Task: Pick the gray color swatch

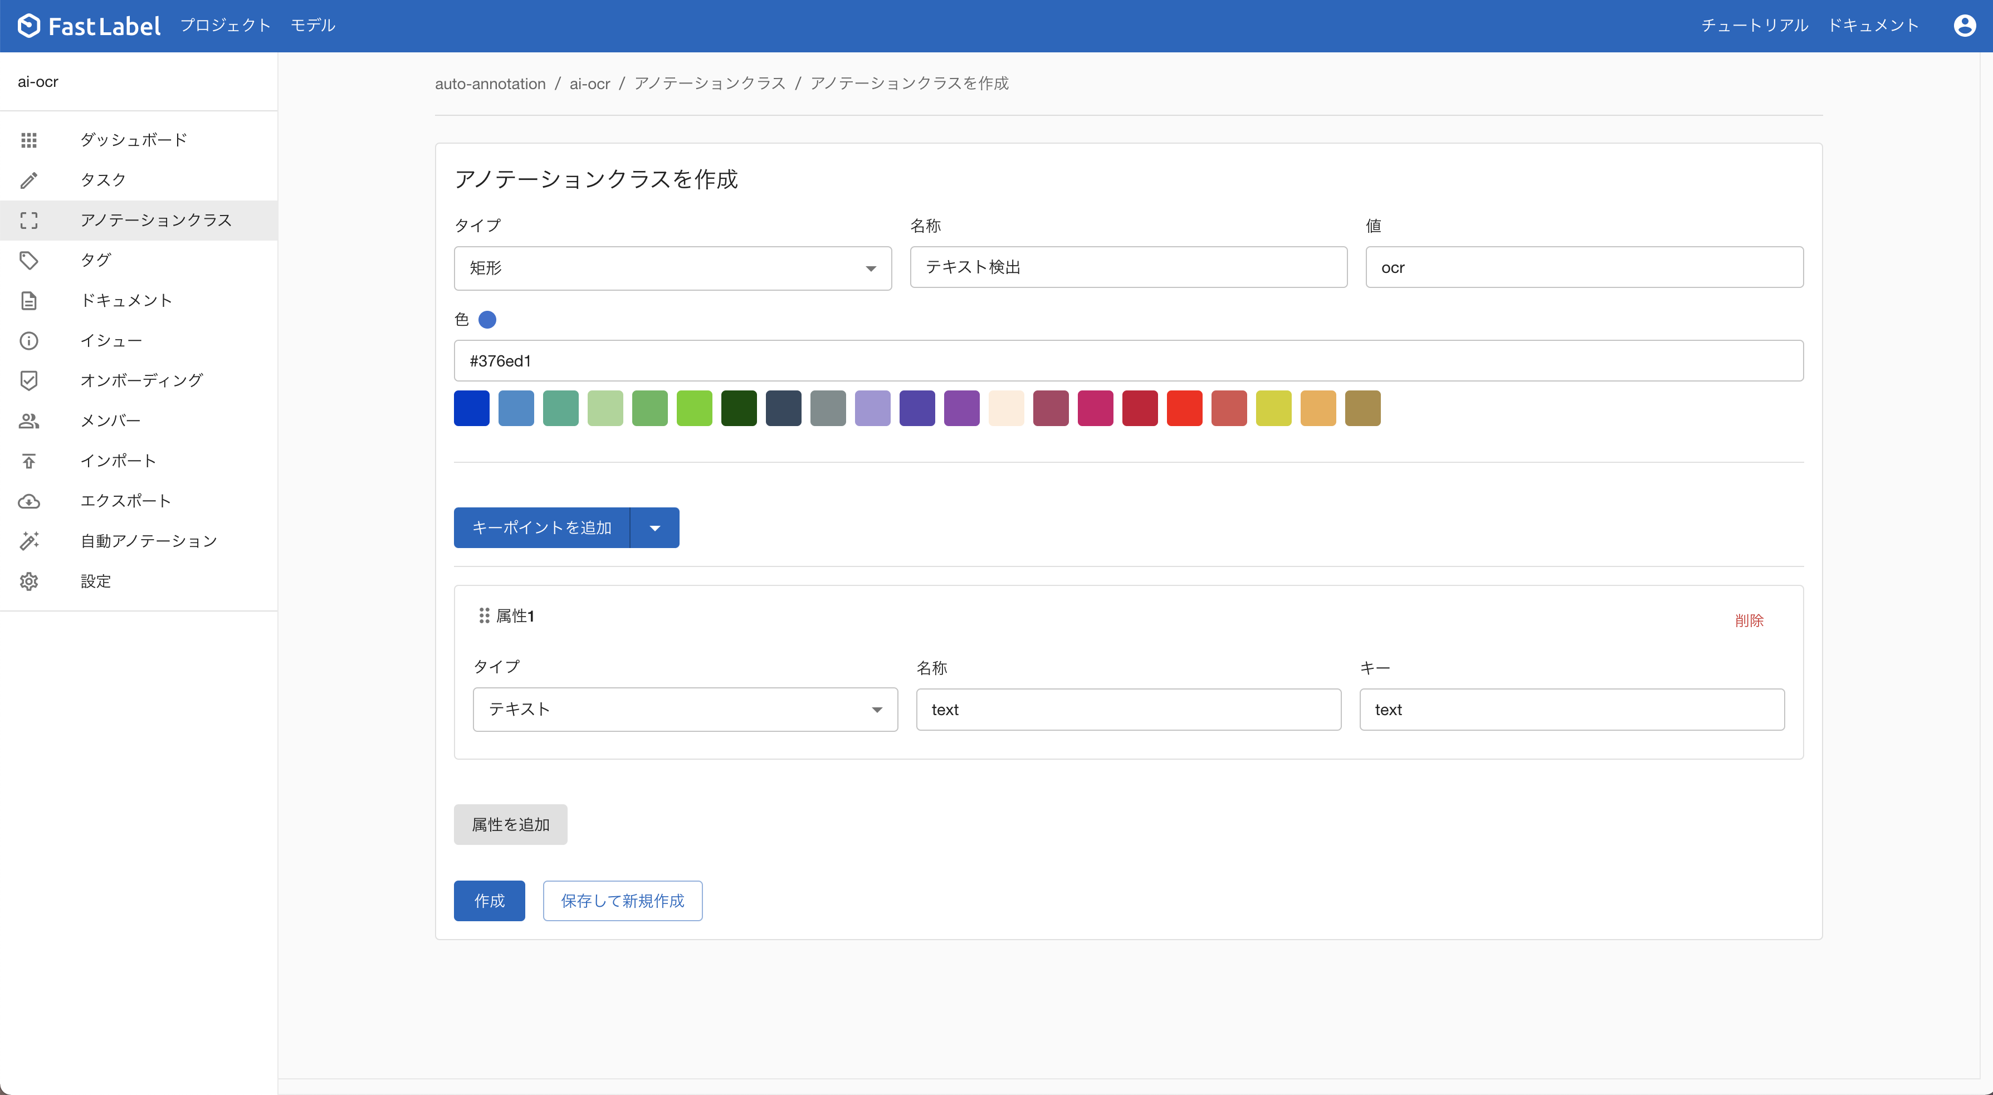Action: click(828, 409)
